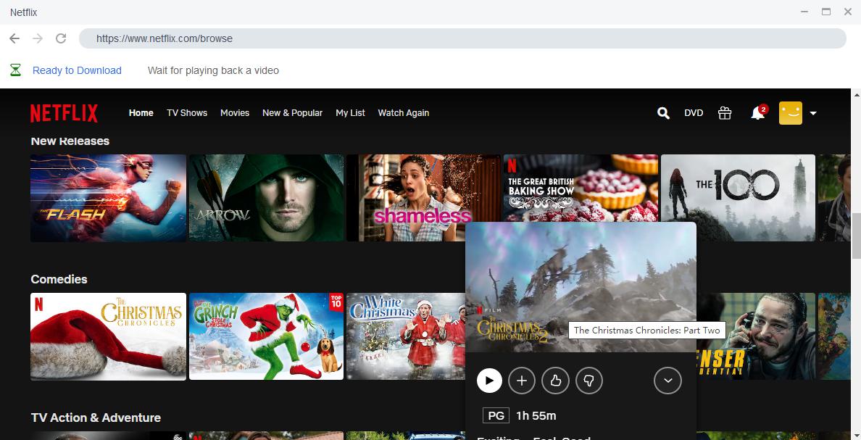Go to the Home tab
This screenshot has height=440, width=861.
click(141, 112)
